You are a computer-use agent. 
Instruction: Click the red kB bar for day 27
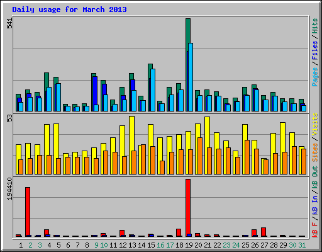(x=264, y=232)
